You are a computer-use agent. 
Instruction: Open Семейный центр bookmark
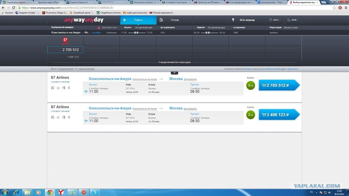tap(82, 13)
